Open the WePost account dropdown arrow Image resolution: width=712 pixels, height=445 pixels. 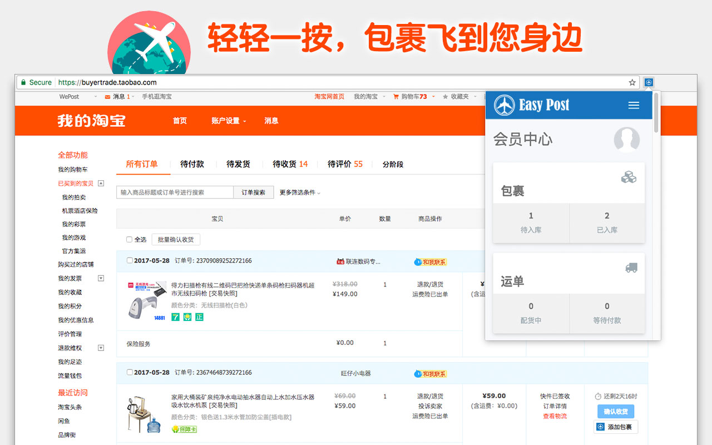coord(96,97)
